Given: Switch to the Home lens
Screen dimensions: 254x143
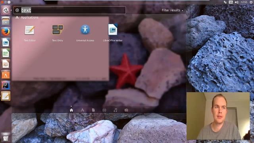Looking at the screenshot, I should click(71, 110).
